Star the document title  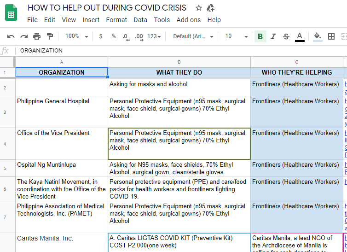click(x=198, y=8)
